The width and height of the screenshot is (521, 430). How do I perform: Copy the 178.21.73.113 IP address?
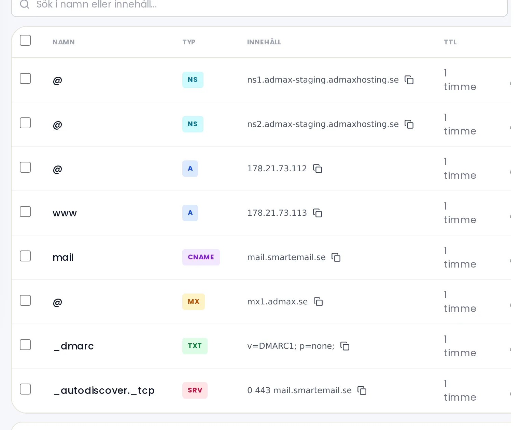[318, 213]
